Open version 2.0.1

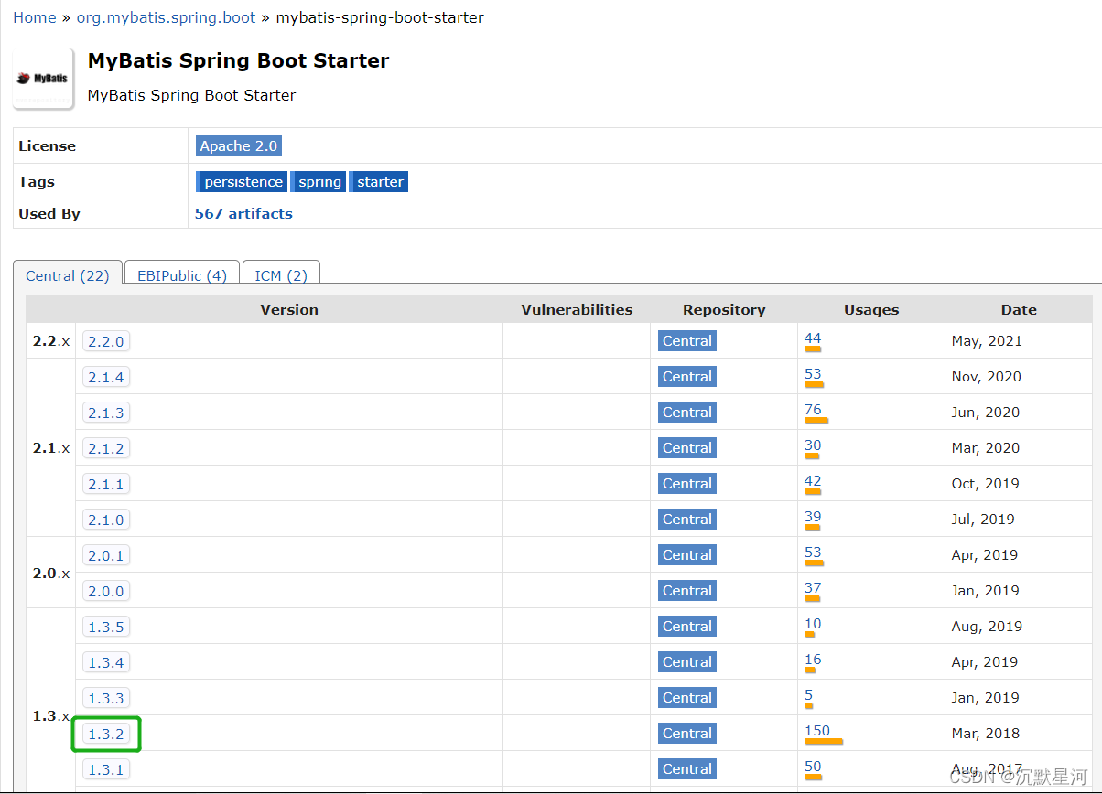[106, 555]
